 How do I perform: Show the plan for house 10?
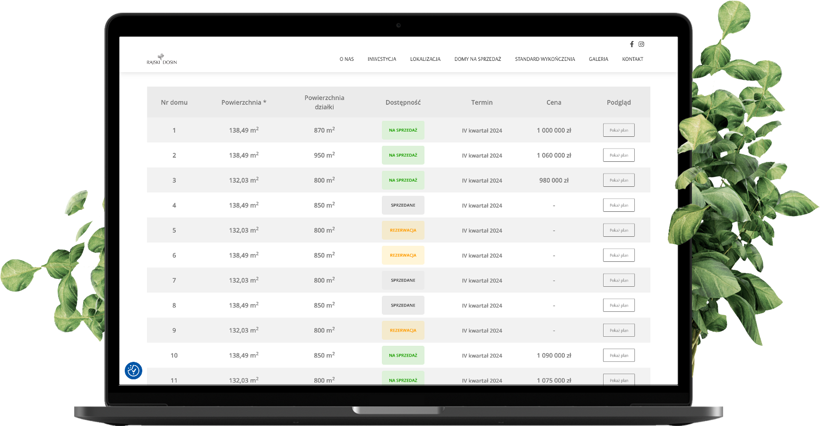tap(619, 355)
